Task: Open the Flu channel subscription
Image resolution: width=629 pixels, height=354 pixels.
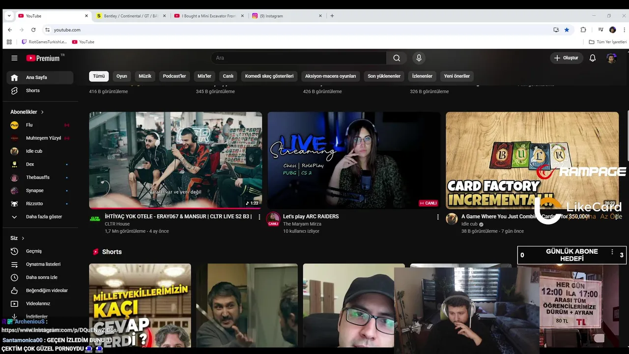Action: tap(40, 125)
